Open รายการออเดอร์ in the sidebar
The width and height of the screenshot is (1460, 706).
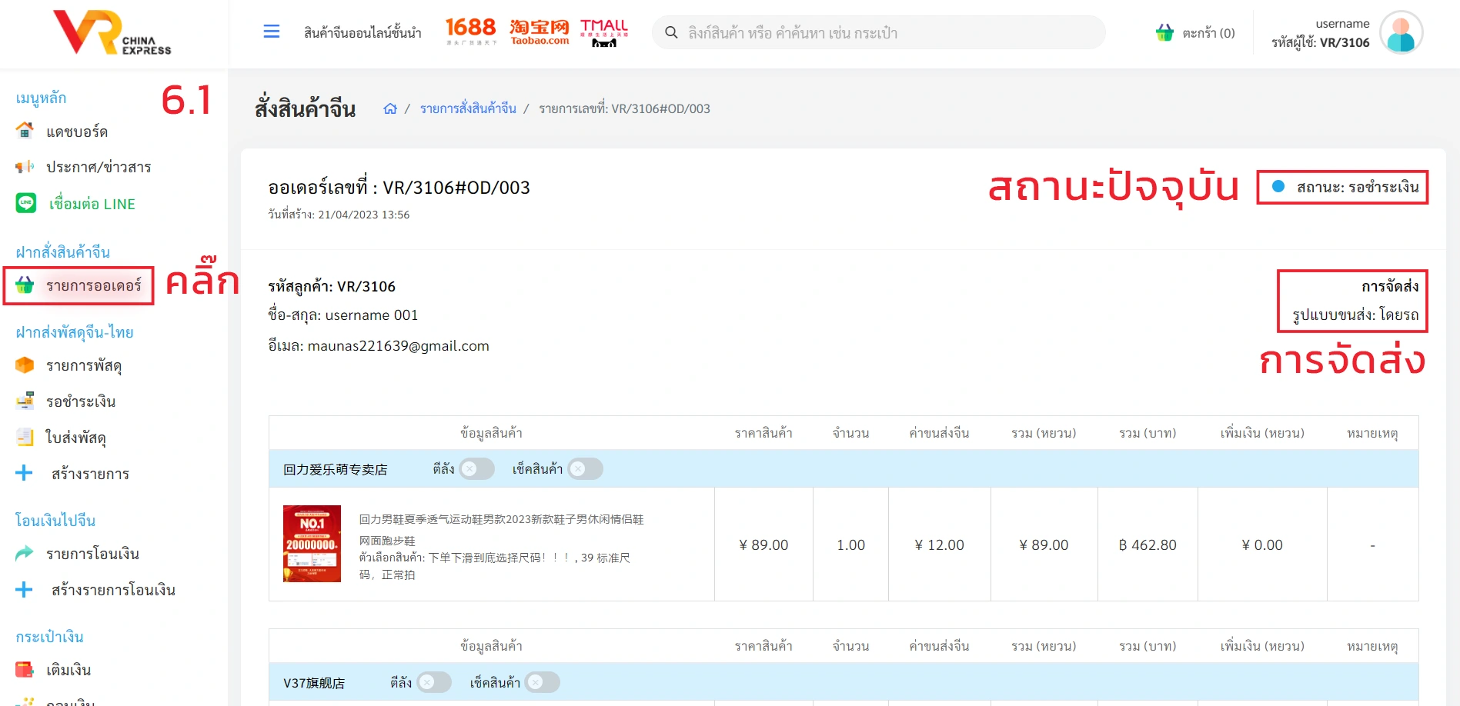pos(93,285)
